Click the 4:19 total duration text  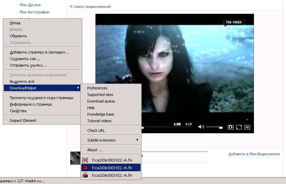click(x=188, y=124)
